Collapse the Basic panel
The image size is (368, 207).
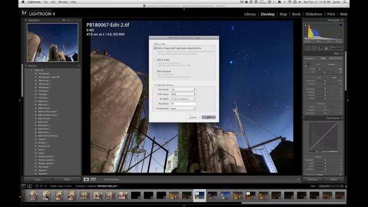pyautogui.click(x=342, y=53)
